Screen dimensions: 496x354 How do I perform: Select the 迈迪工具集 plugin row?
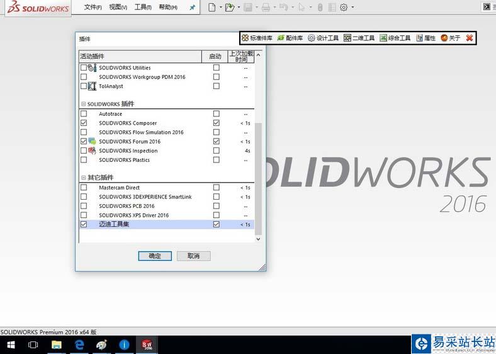(167, 224)
